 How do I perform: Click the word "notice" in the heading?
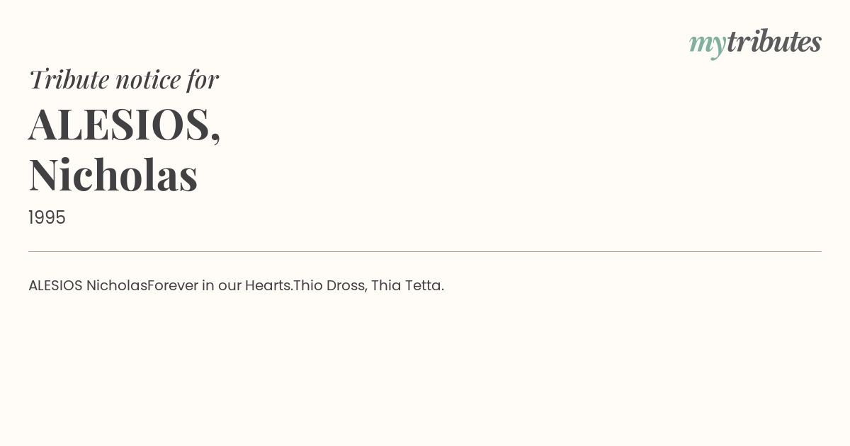click(148, 79)
